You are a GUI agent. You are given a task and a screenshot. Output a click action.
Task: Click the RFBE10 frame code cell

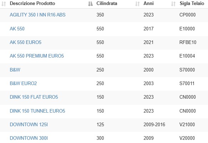(188, 42)
